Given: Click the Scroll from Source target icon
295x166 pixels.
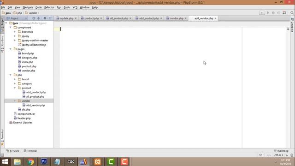Looking at the screenshot, I should (34, 18).
